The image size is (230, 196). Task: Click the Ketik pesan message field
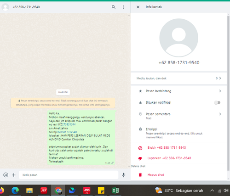coord(69,175)
